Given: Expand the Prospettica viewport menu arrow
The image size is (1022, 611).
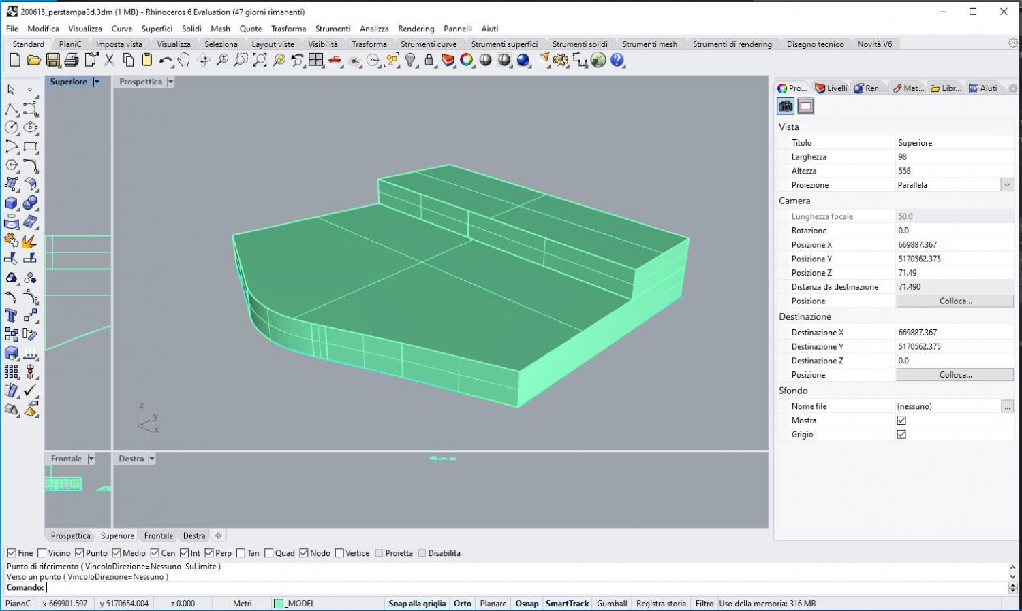Looking at the screenshot, I should pyautogui.click(x=170, y=82).
